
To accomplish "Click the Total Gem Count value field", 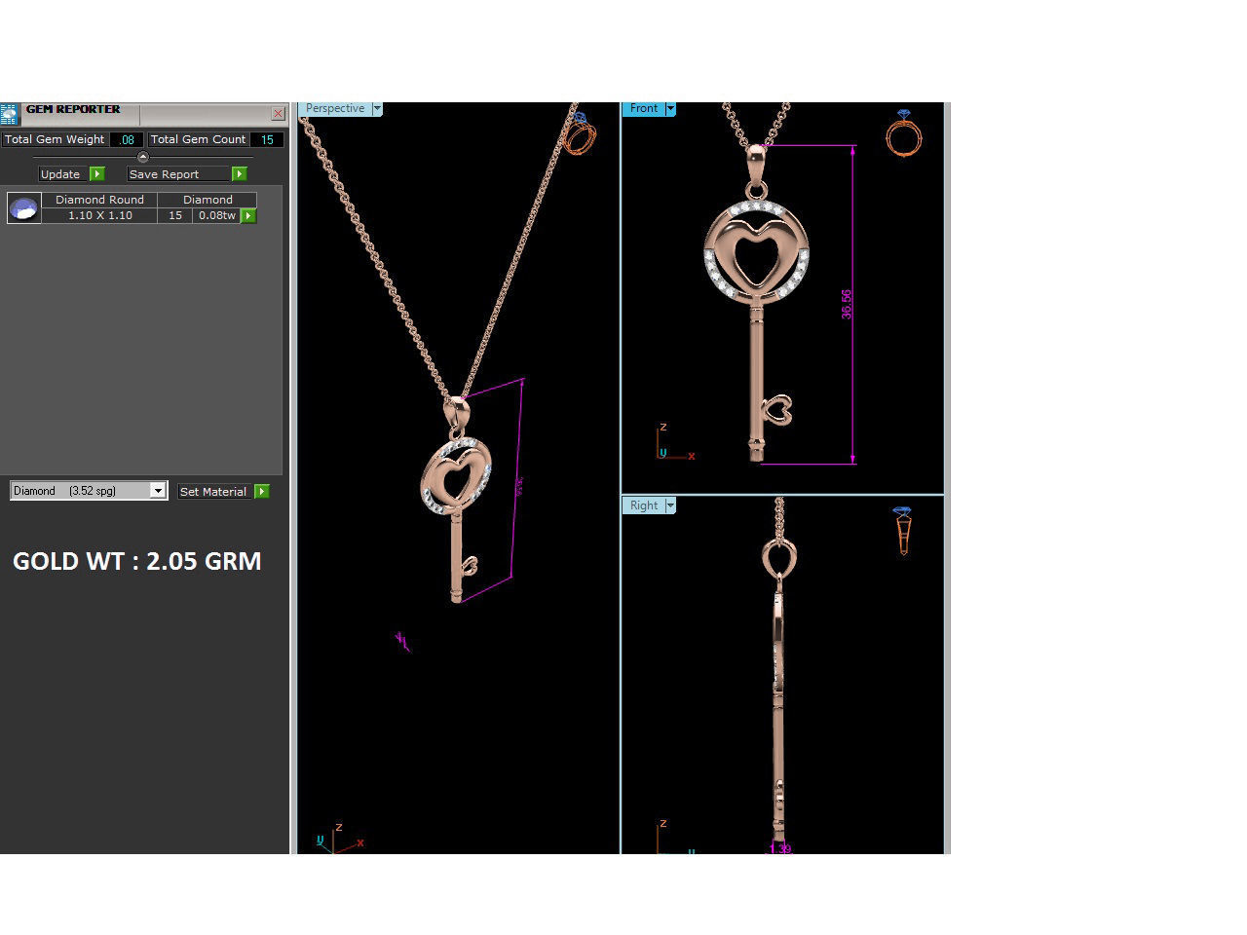I will pos(267,139).
